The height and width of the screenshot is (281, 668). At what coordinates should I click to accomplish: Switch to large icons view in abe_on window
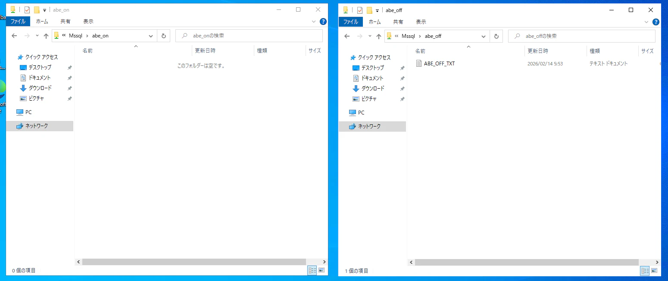coord(322,270)
